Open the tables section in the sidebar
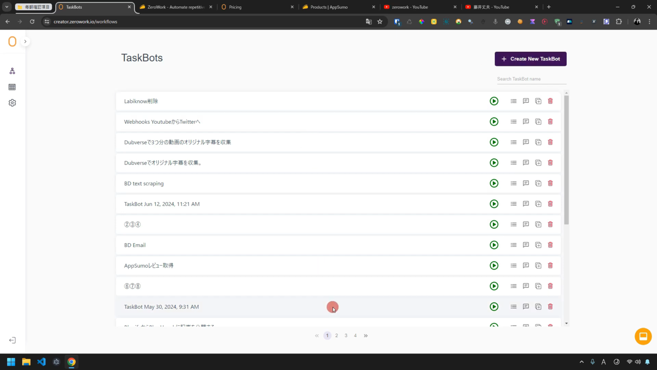This screenshot has width=657, height=370. point(12,87)
